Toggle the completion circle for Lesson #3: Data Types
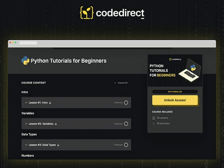224x168 pixels. tap(126, 145)
